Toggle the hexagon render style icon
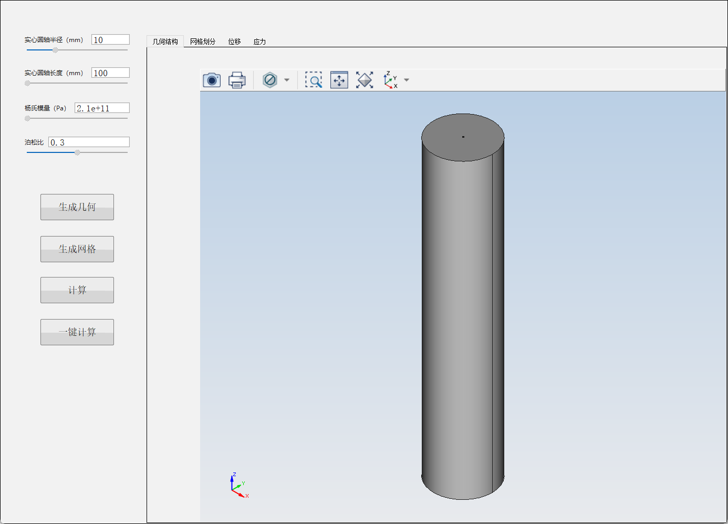The width and height of the screenshot is (728, 524). click(x=270, y=80)
